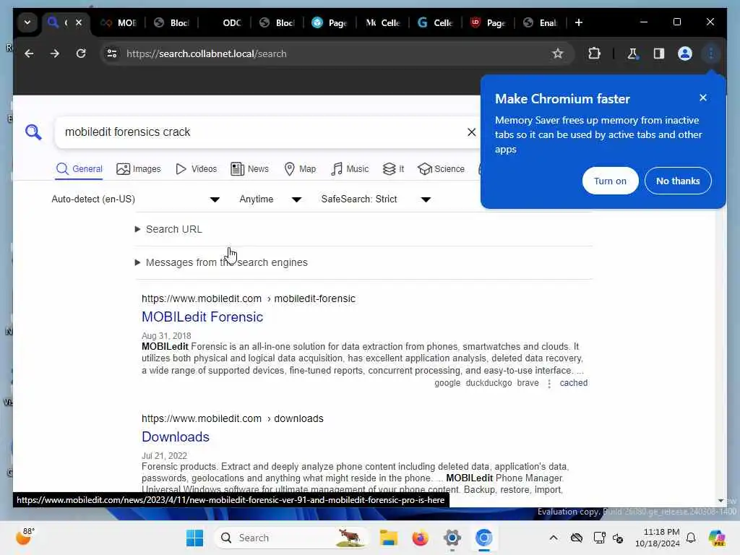Screen dimensions: 740x555
Task: Open a new browser tab
Action: pyautogui.click(x=579, y=22)
